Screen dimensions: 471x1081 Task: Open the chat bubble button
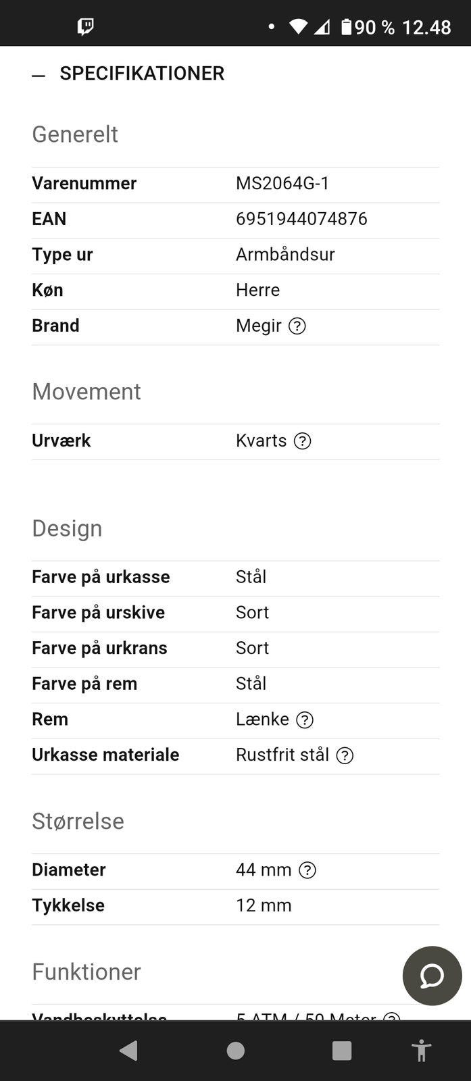coord(432,976)
